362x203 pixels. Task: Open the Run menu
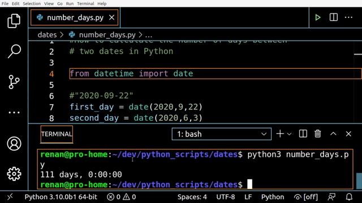tap(70, 4)
